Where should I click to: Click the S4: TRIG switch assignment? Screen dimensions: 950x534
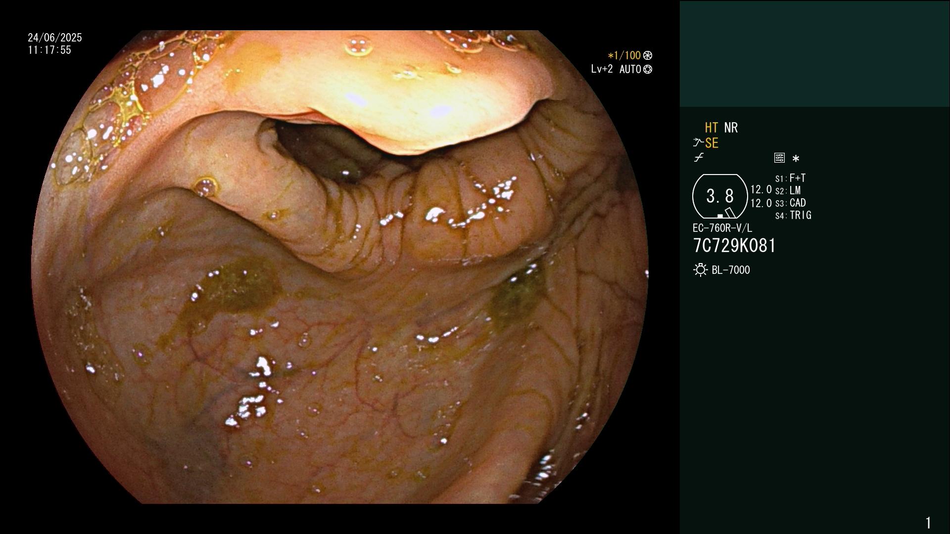(793, 215)
